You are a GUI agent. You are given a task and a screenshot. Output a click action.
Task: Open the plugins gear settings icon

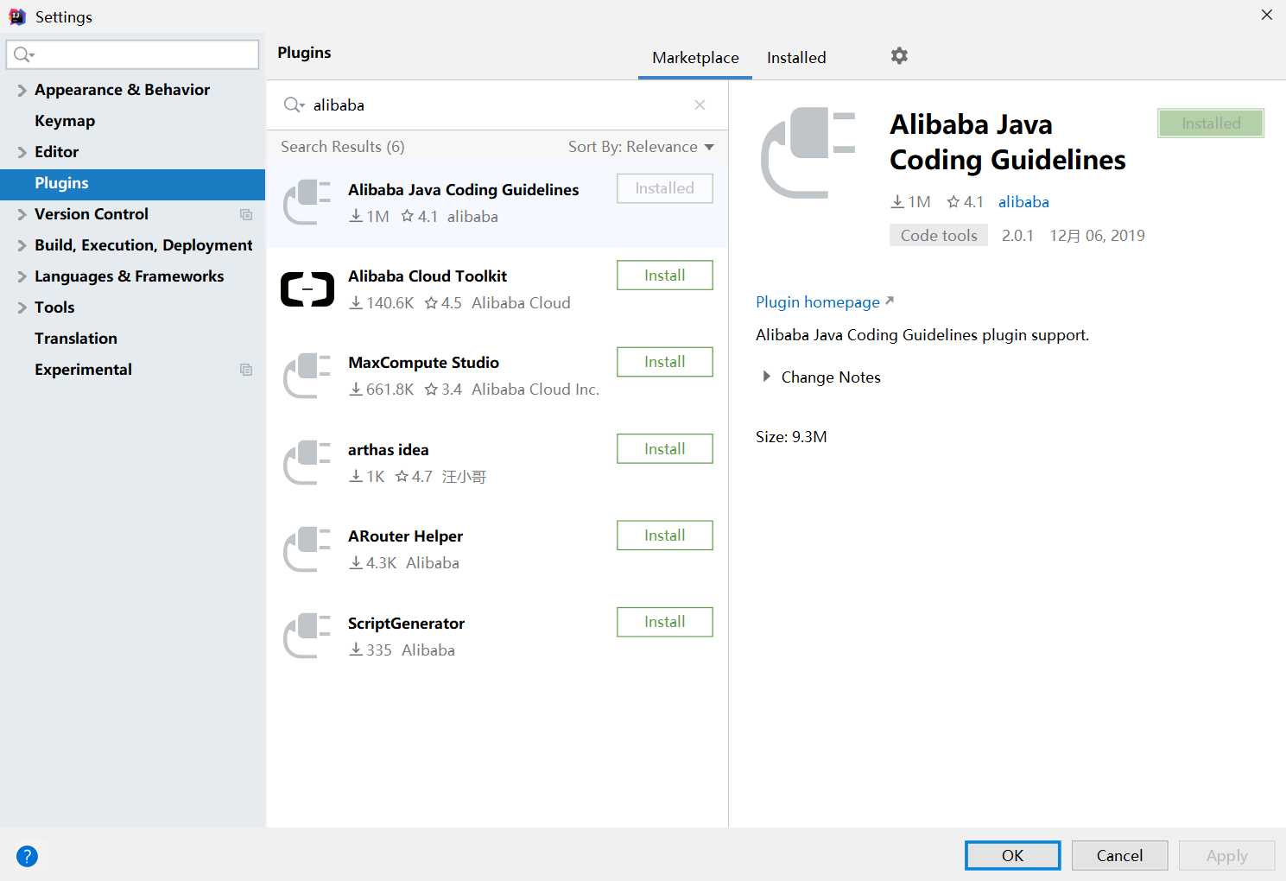coord(899,56)
